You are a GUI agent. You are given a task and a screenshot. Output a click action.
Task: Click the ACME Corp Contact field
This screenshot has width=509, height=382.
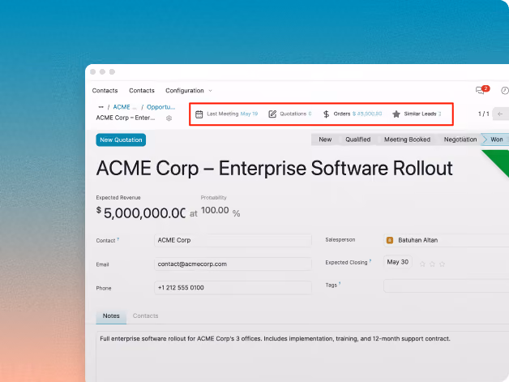(233, 240)
